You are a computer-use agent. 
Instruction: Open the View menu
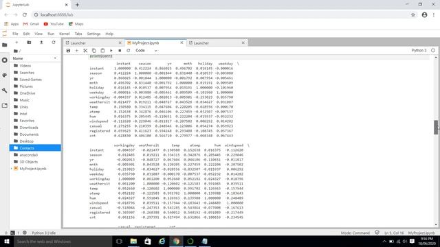click(x=38, y=34)
